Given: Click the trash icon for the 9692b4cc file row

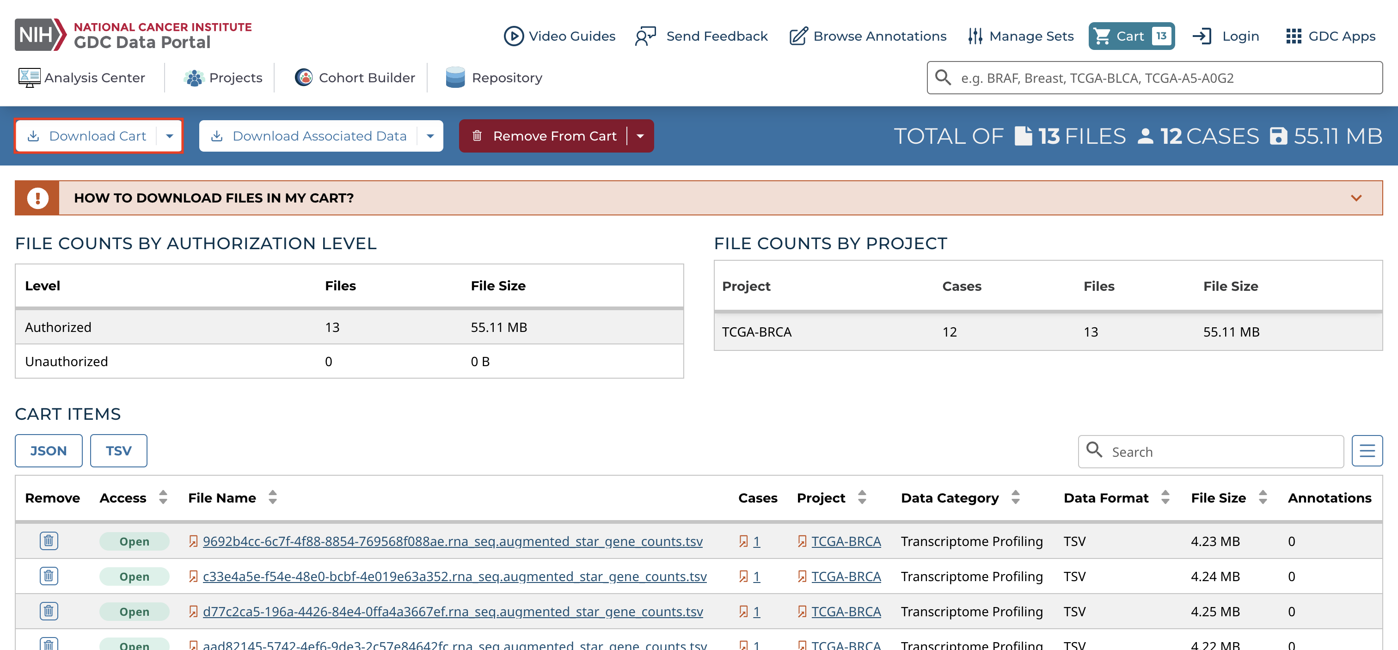Looking at the screenshot, I should point(48,540).
